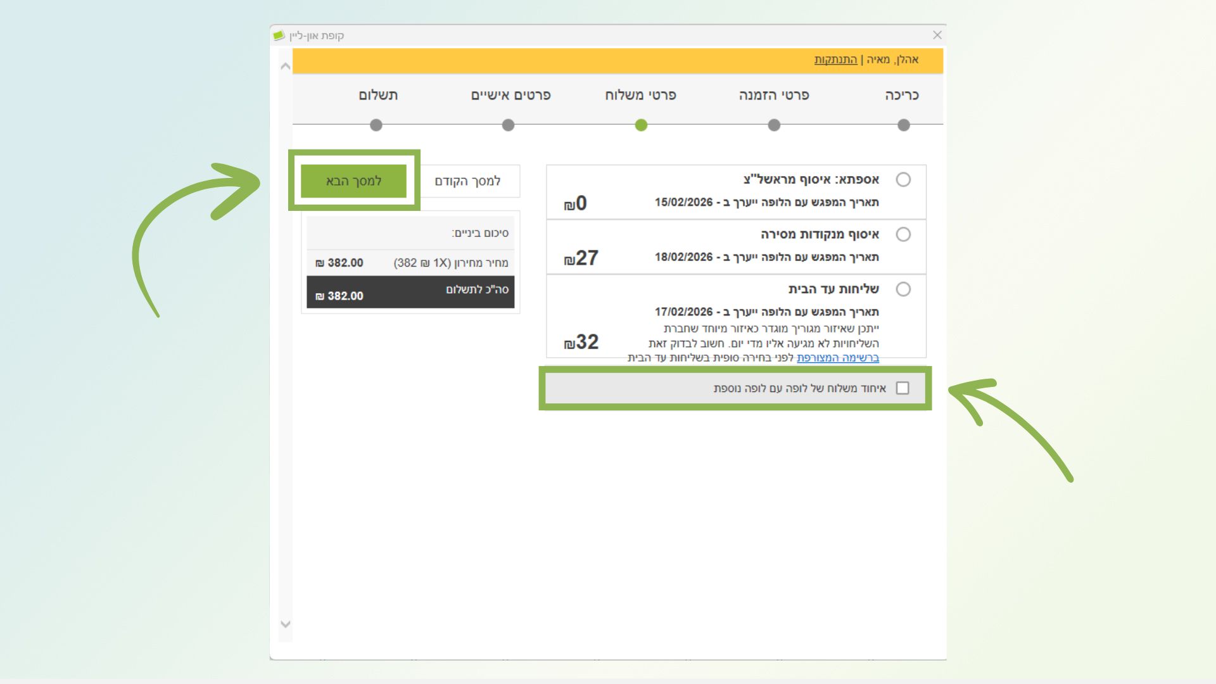The image size is (1216, 684).
Task: Choose the שליחות עד הבית delivery option
Action: (903, 289)
